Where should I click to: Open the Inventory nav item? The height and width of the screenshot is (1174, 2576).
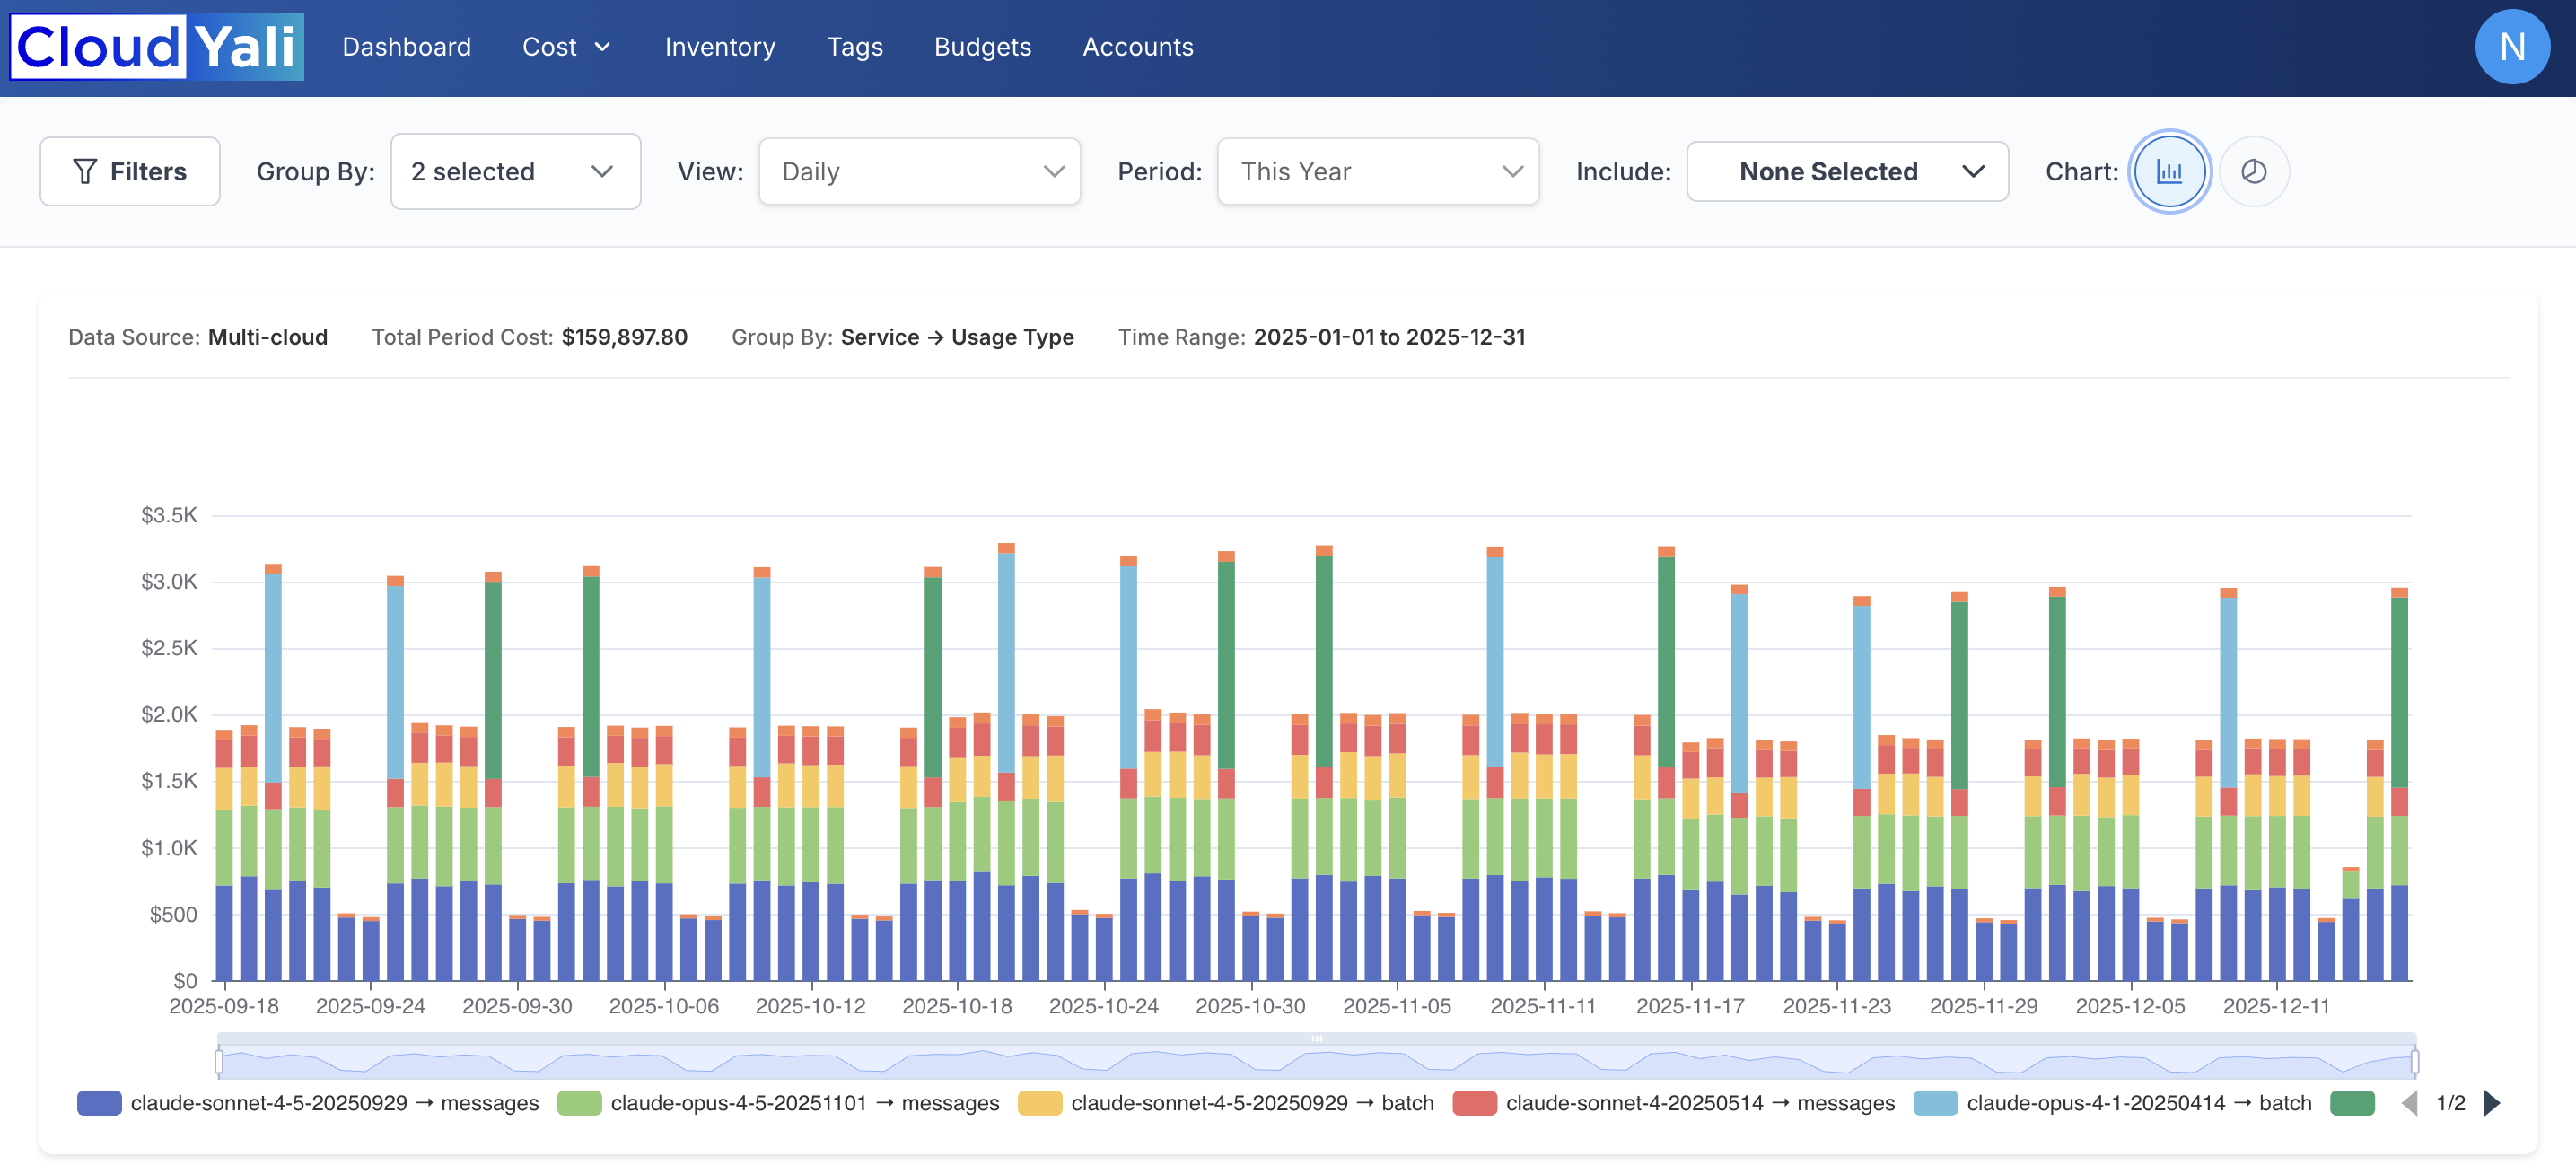point(719,47)
